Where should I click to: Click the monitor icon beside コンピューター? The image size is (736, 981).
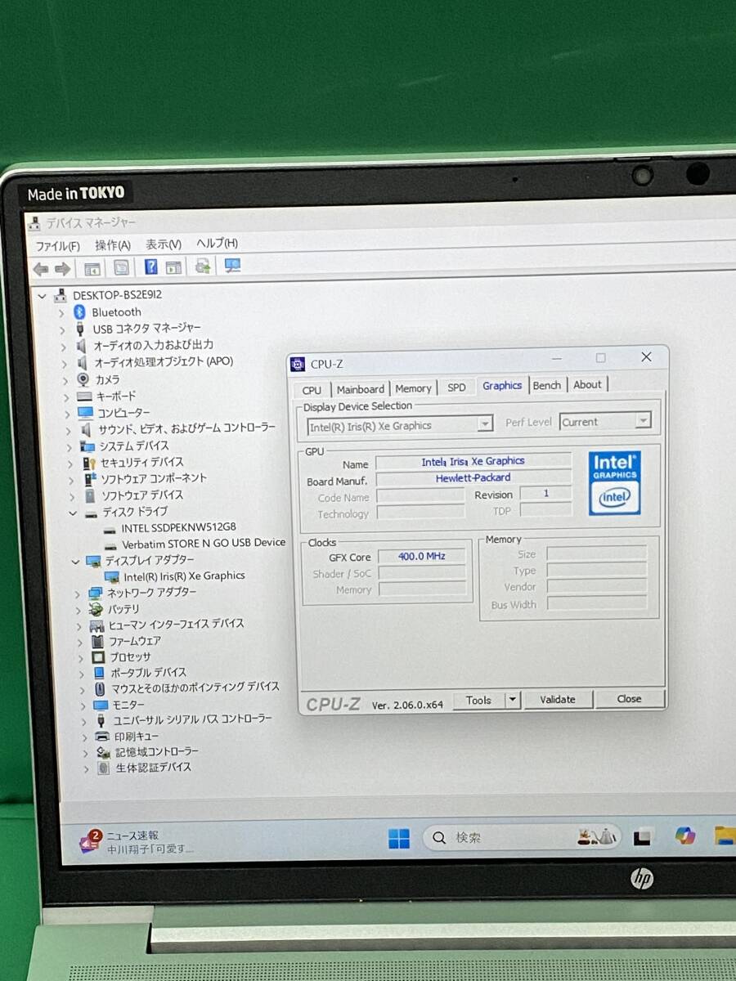[87, 413]
